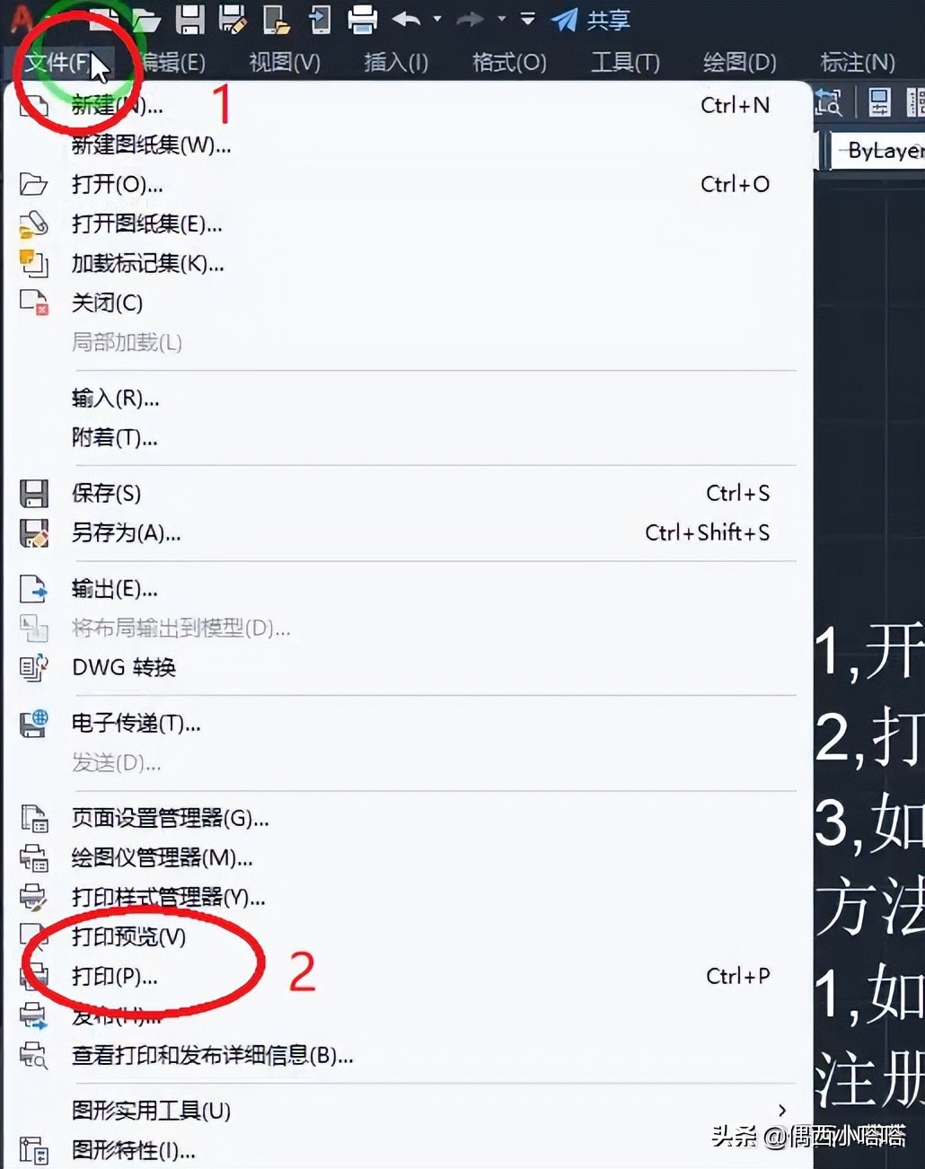
Task: Expand the 图形实用工具(U) submenu arrow
Action: [782, 1111]
